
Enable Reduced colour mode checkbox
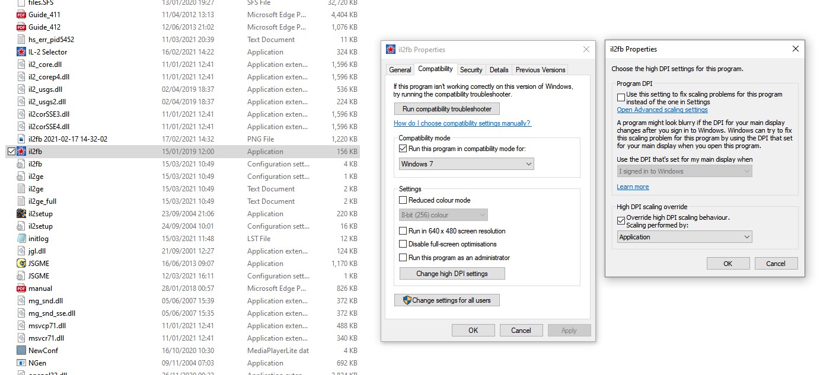(x=403, y=200)
